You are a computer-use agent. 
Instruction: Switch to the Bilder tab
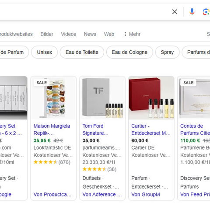pos(47,34)
